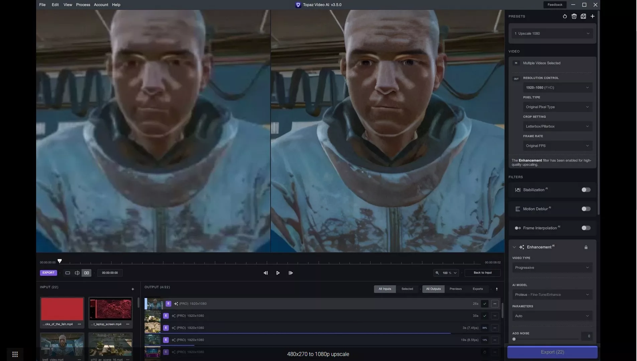This screenshot has height=361, width=637.
Task: Open the Process menu
Action: 83,5
